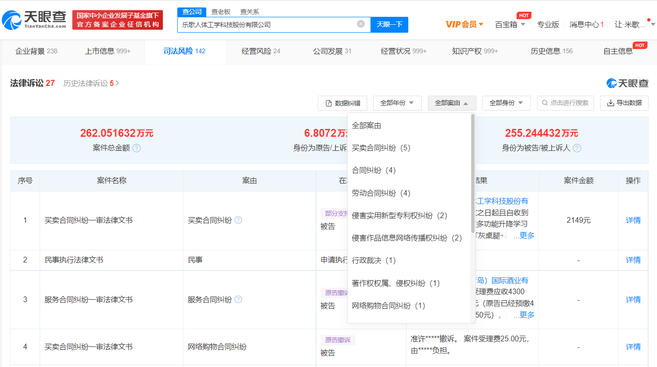Select 劳动合同纠纷 (4) from the list

(381, 193)
